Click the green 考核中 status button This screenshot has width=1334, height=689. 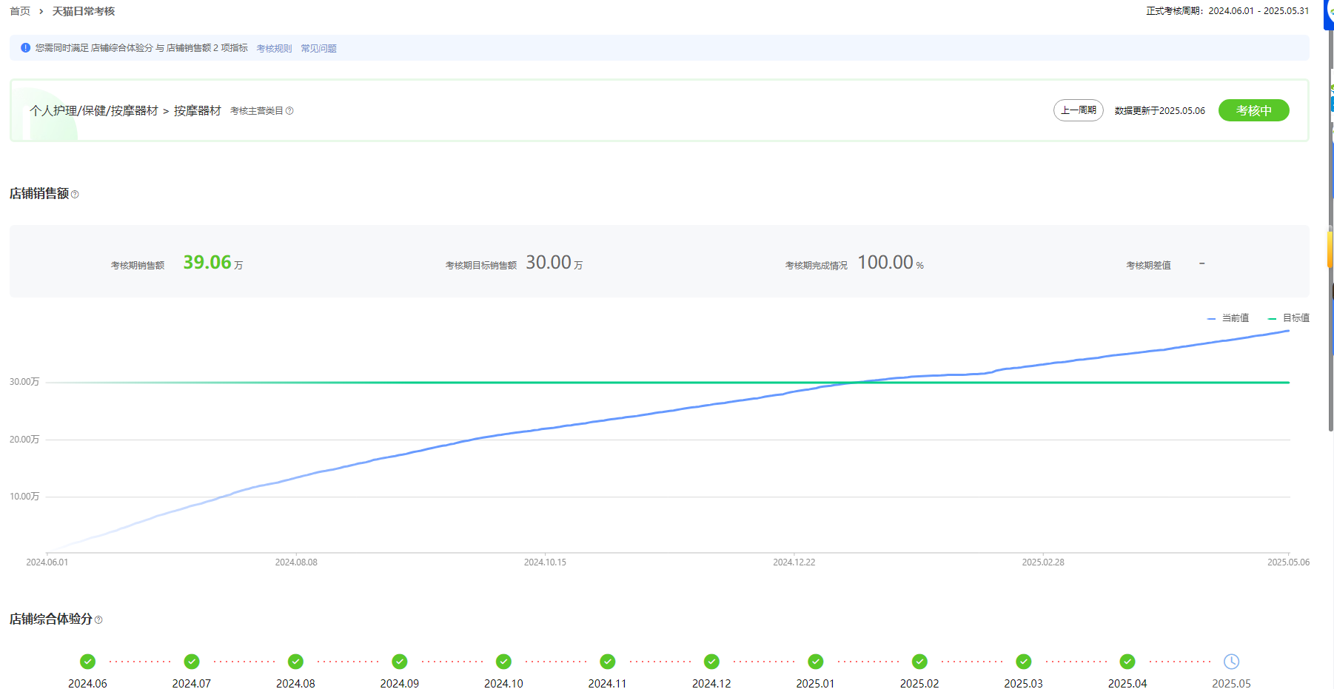(x=1253, y=110)
